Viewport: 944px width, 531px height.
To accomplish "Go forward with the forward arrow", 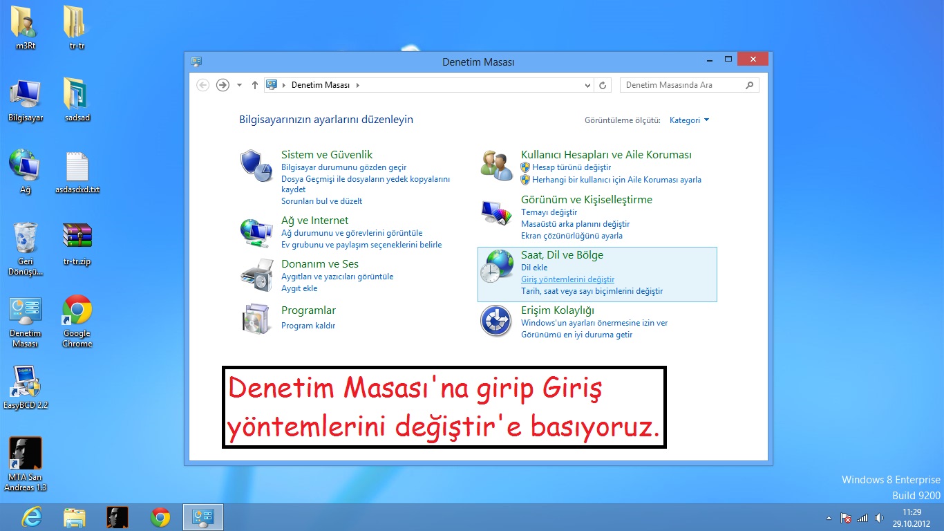I will tap(223, 84).
